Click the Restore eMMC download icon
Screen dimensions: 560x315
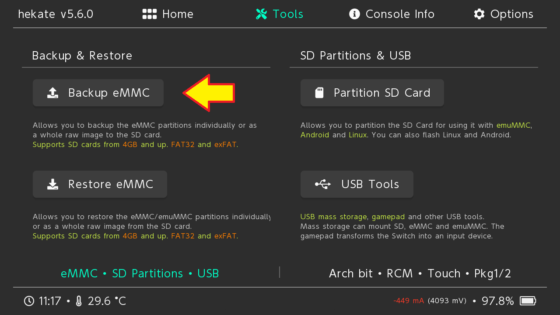tap(52, 184)
